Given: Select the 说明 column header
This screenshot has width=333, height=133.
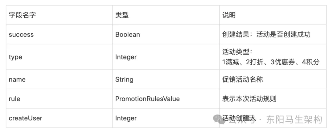Looking at the screenshot, I should (x=273, y=15).
